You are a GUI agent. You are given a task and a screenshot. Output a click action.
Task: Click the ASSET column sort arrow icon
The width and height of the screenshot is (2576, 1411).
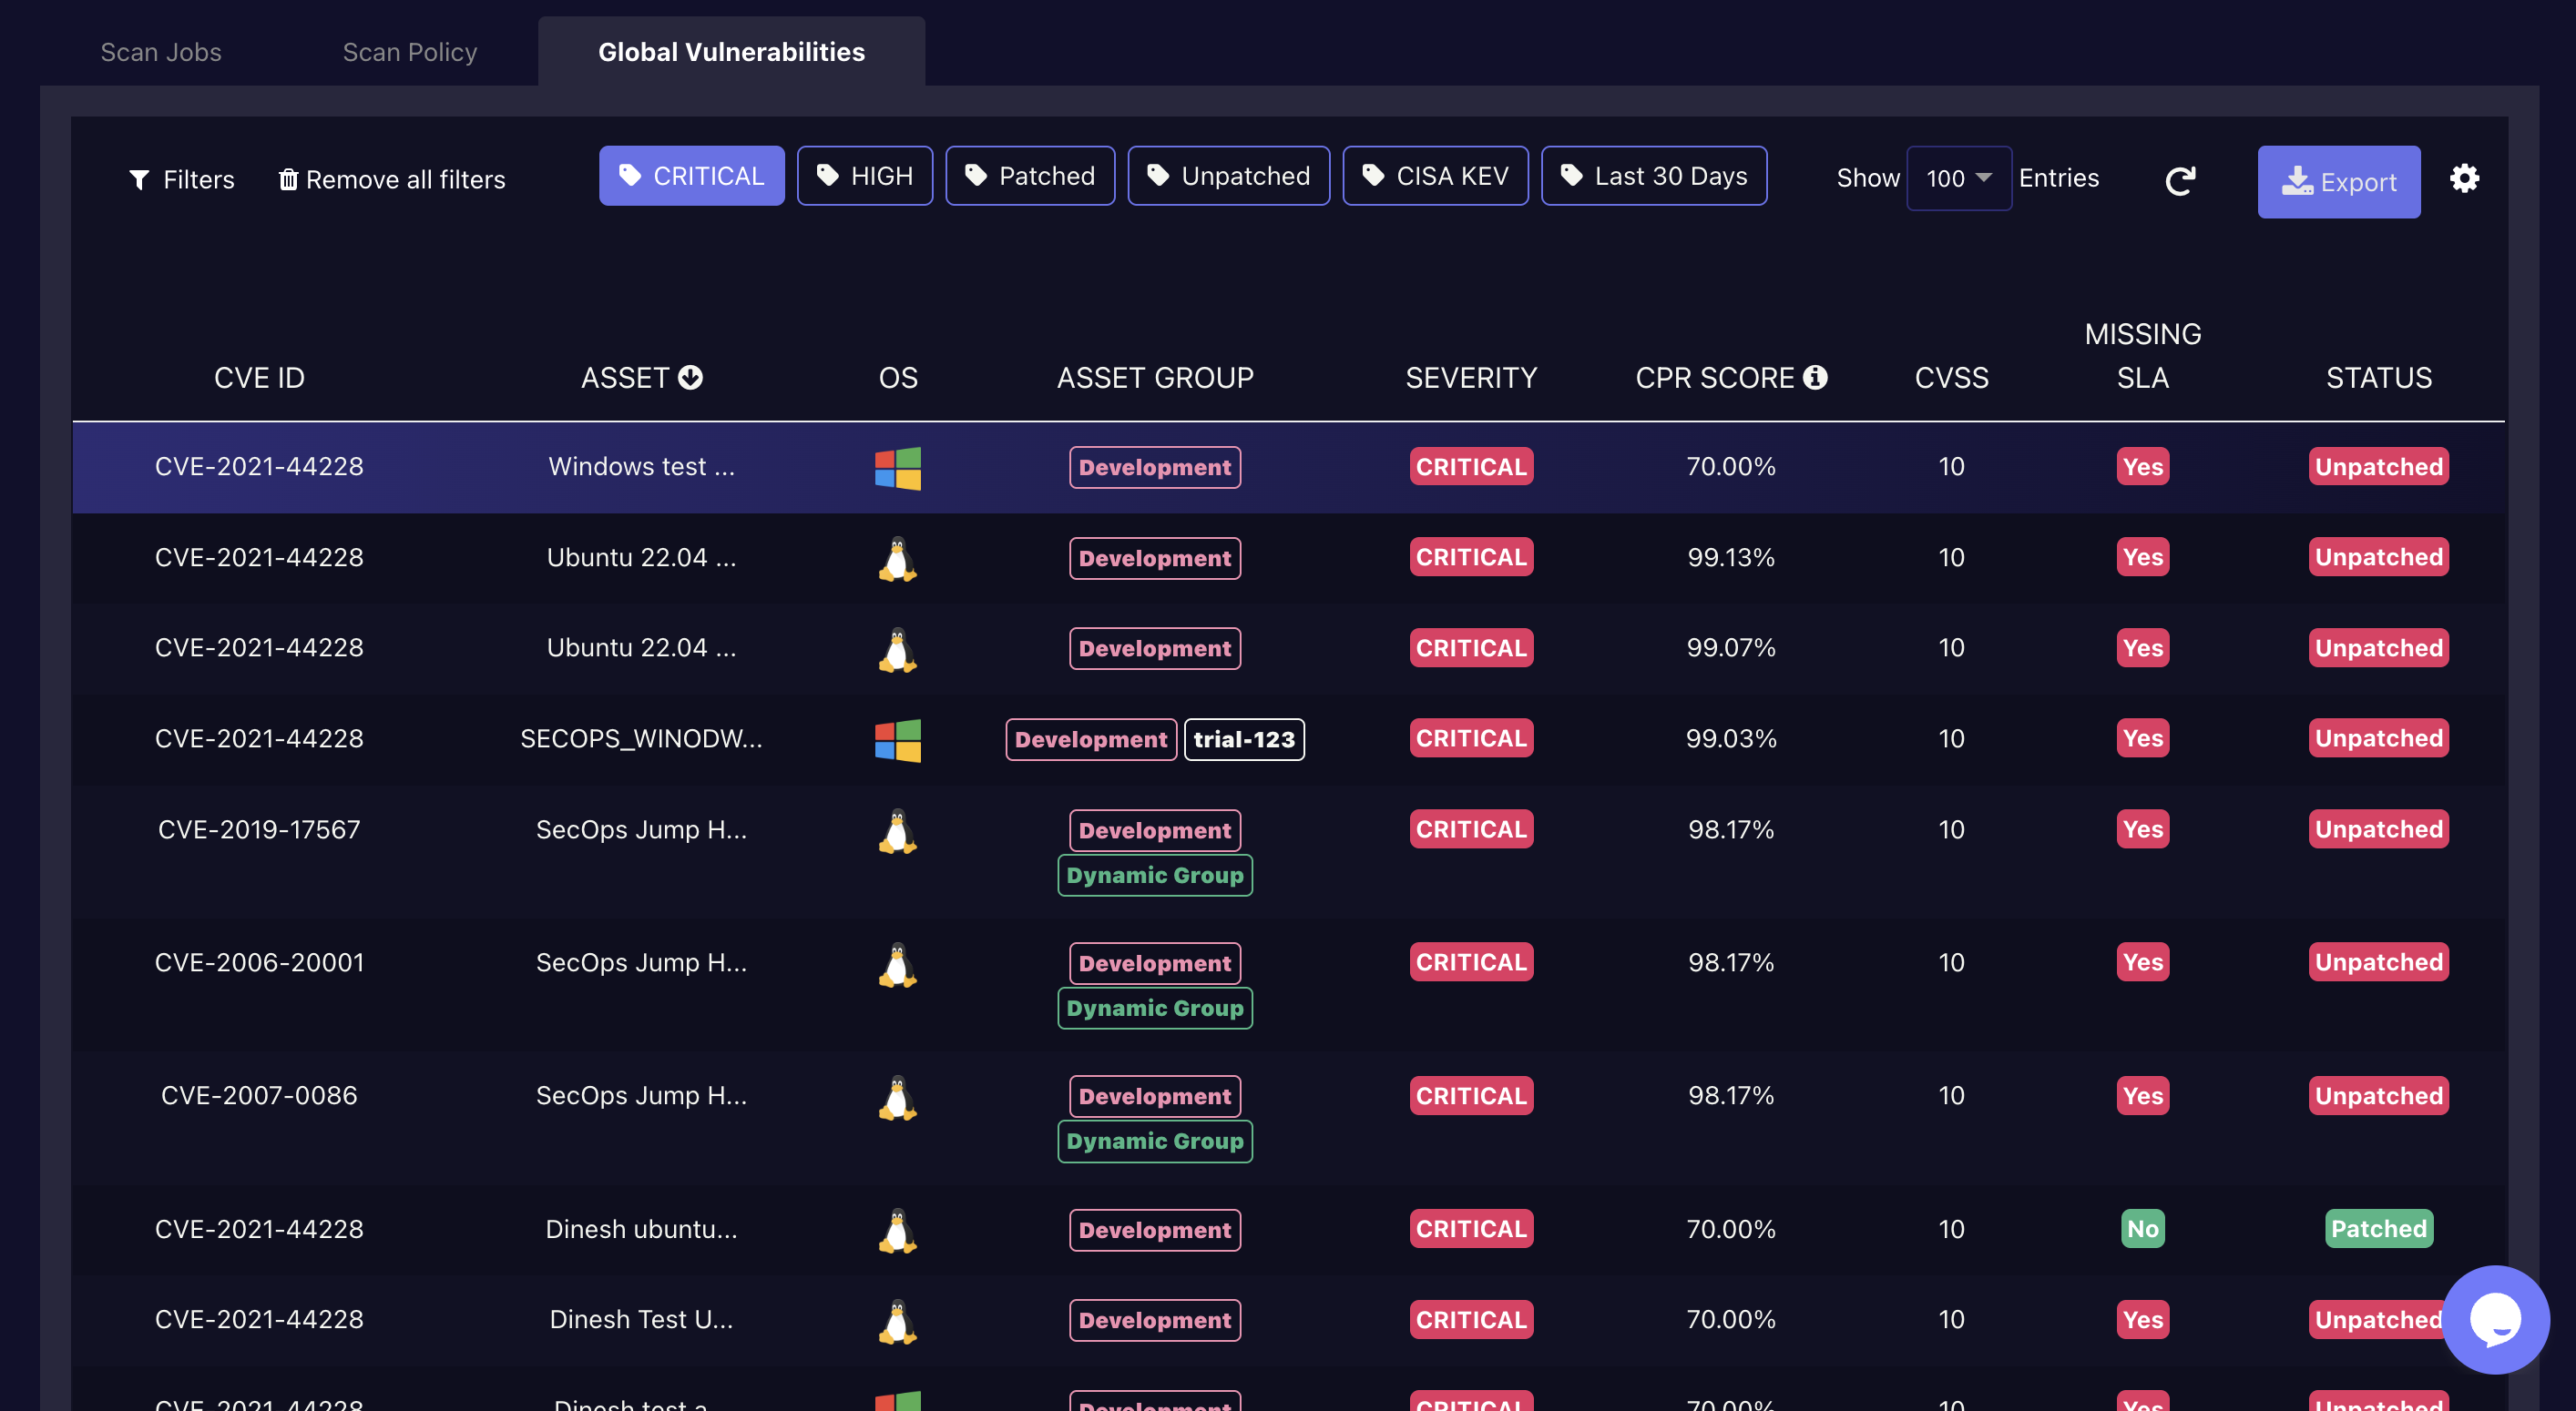(690, 377)
